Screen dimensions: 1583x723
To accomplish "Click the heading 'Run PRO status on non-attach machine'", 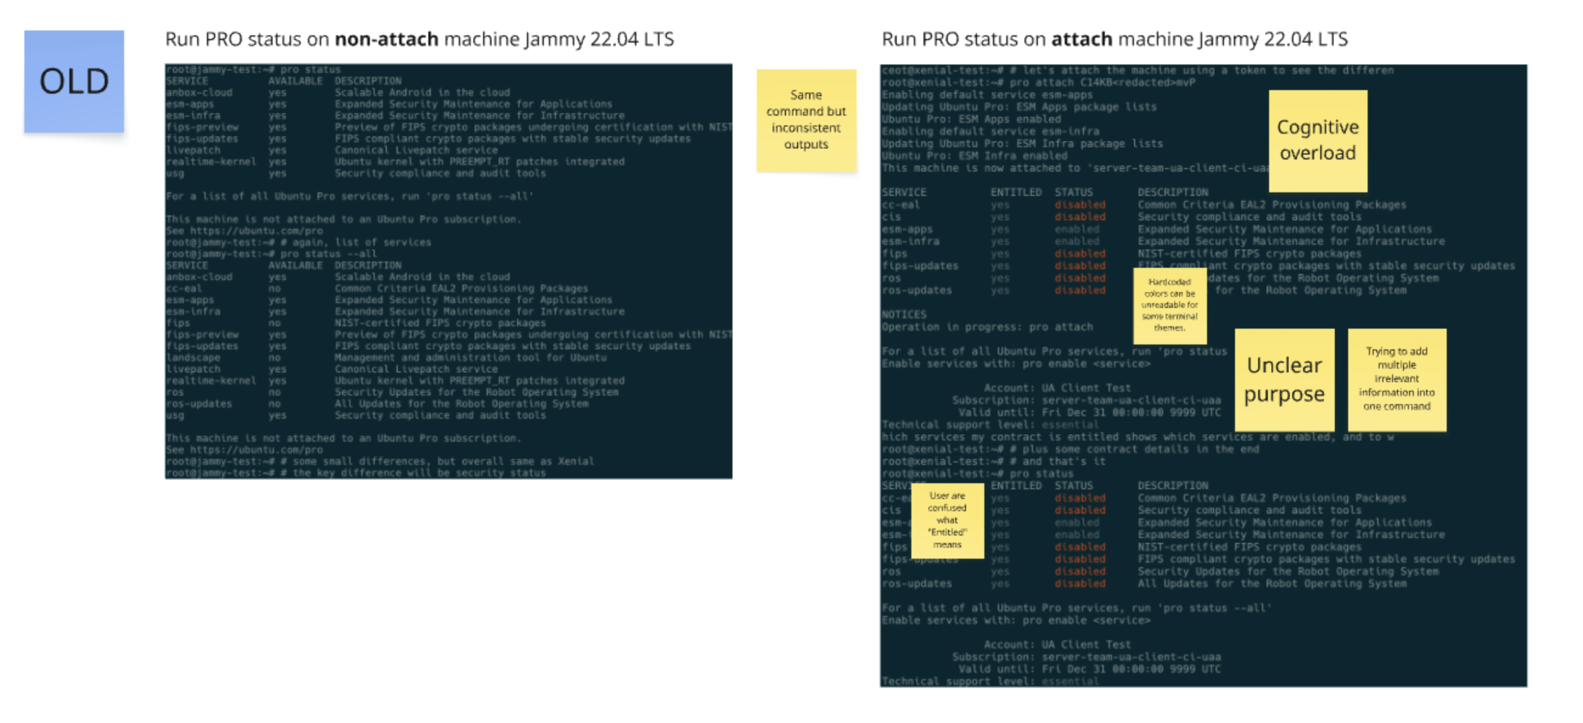I will click(419, 40).
